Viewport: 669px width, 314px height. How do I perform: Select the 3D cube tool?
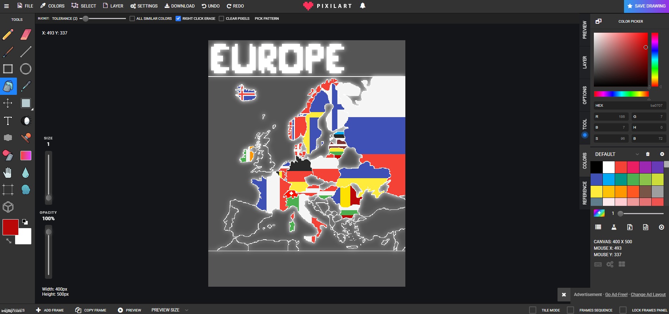click(x=8, y=207)
